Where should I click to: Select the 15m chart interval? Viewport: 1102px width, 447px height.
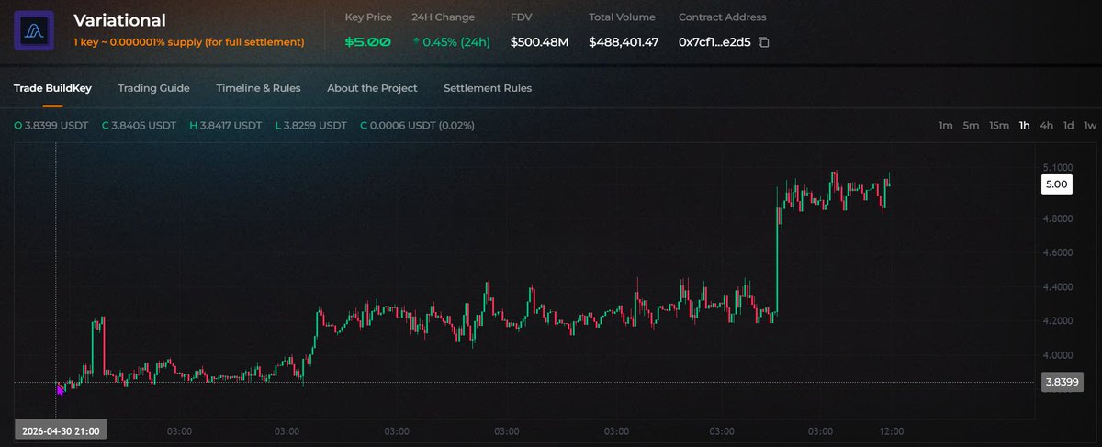tap(999, 126)
